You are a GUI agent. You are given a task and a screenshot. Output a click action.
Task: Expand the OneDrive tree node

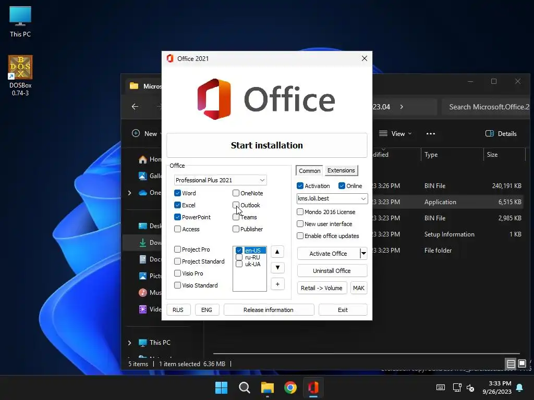click(x=129, y=193)
